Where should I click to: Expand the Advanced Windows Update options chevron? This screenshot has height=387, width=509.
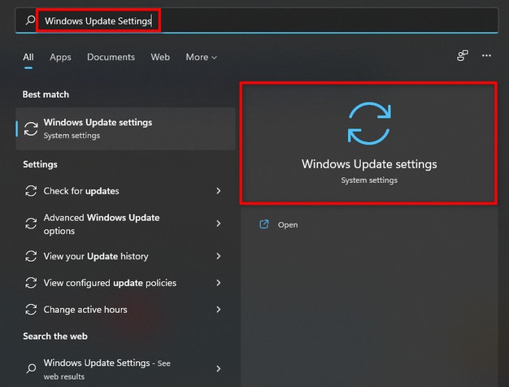[x=219, y=224]
